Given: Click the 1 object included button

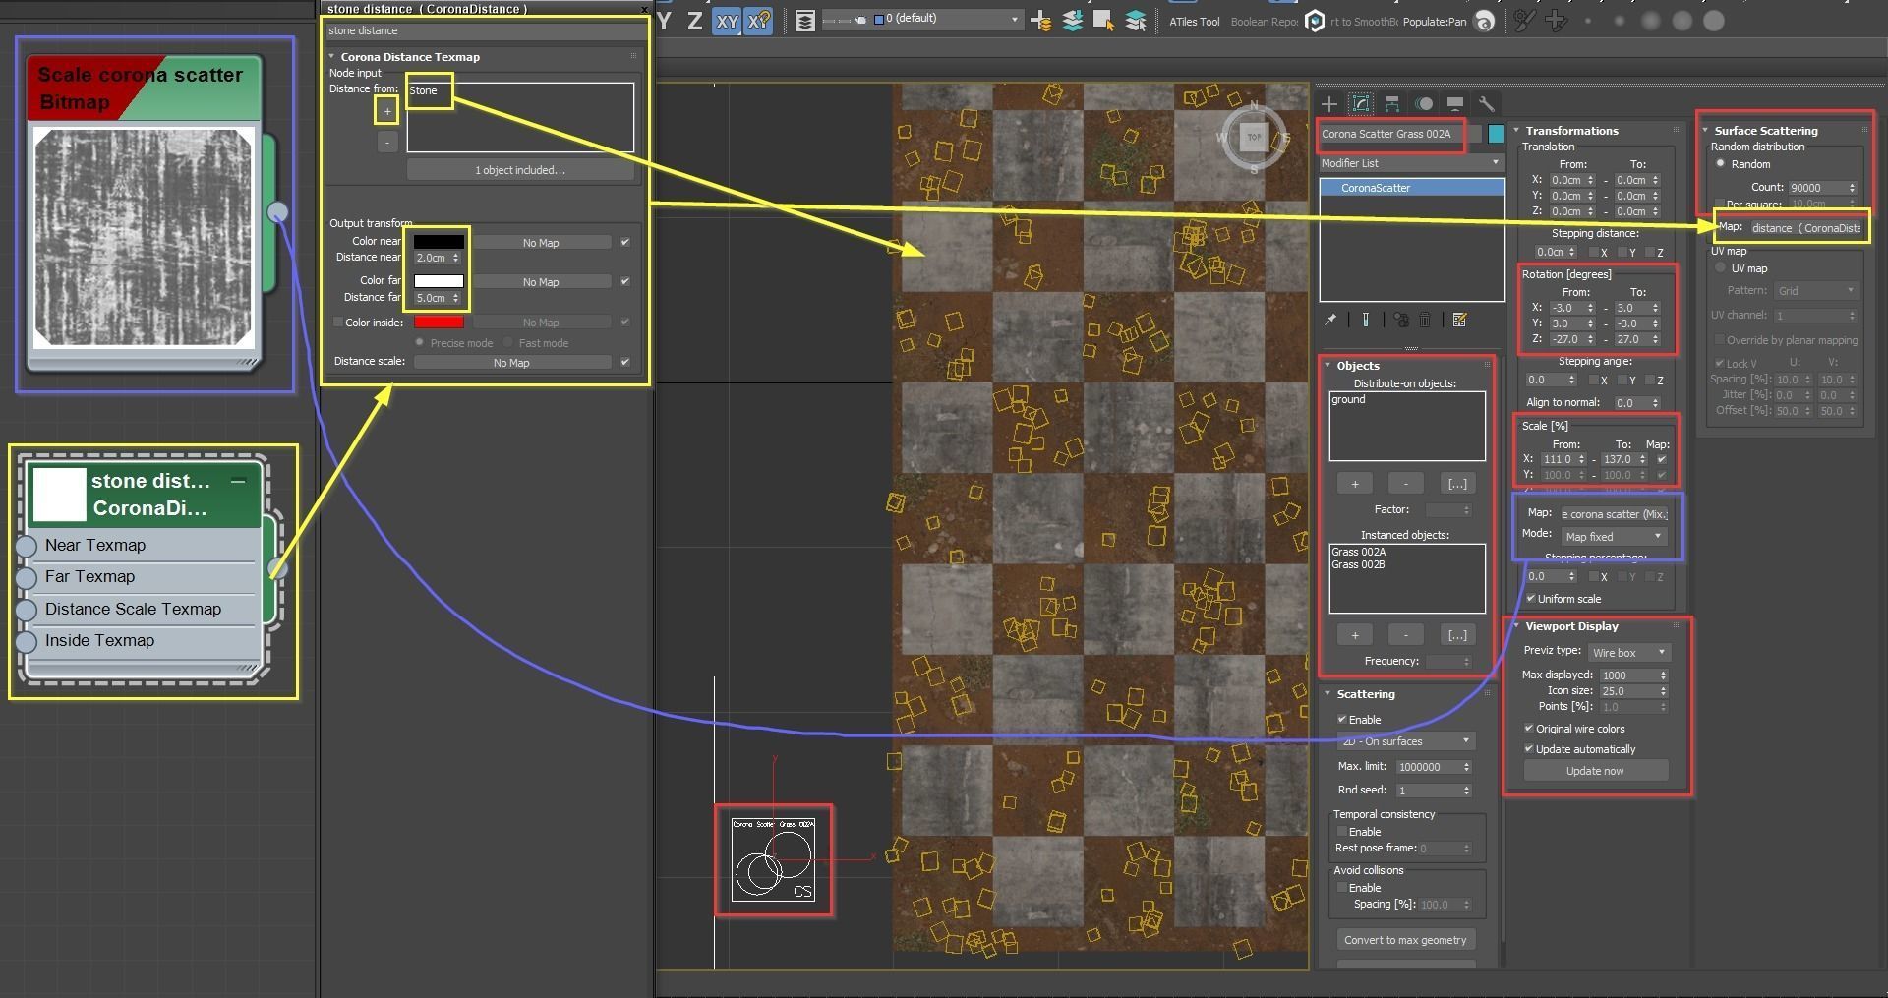Looking at the screenshot, I should 520,170.
